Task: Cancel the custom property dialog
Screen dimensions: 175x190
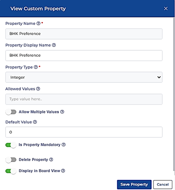Action: click(163, 185)
